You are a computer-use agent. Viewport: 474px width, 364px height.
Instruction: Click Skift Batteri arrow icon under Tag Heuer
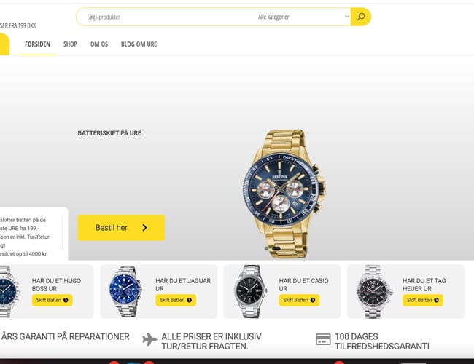(436, 300)
